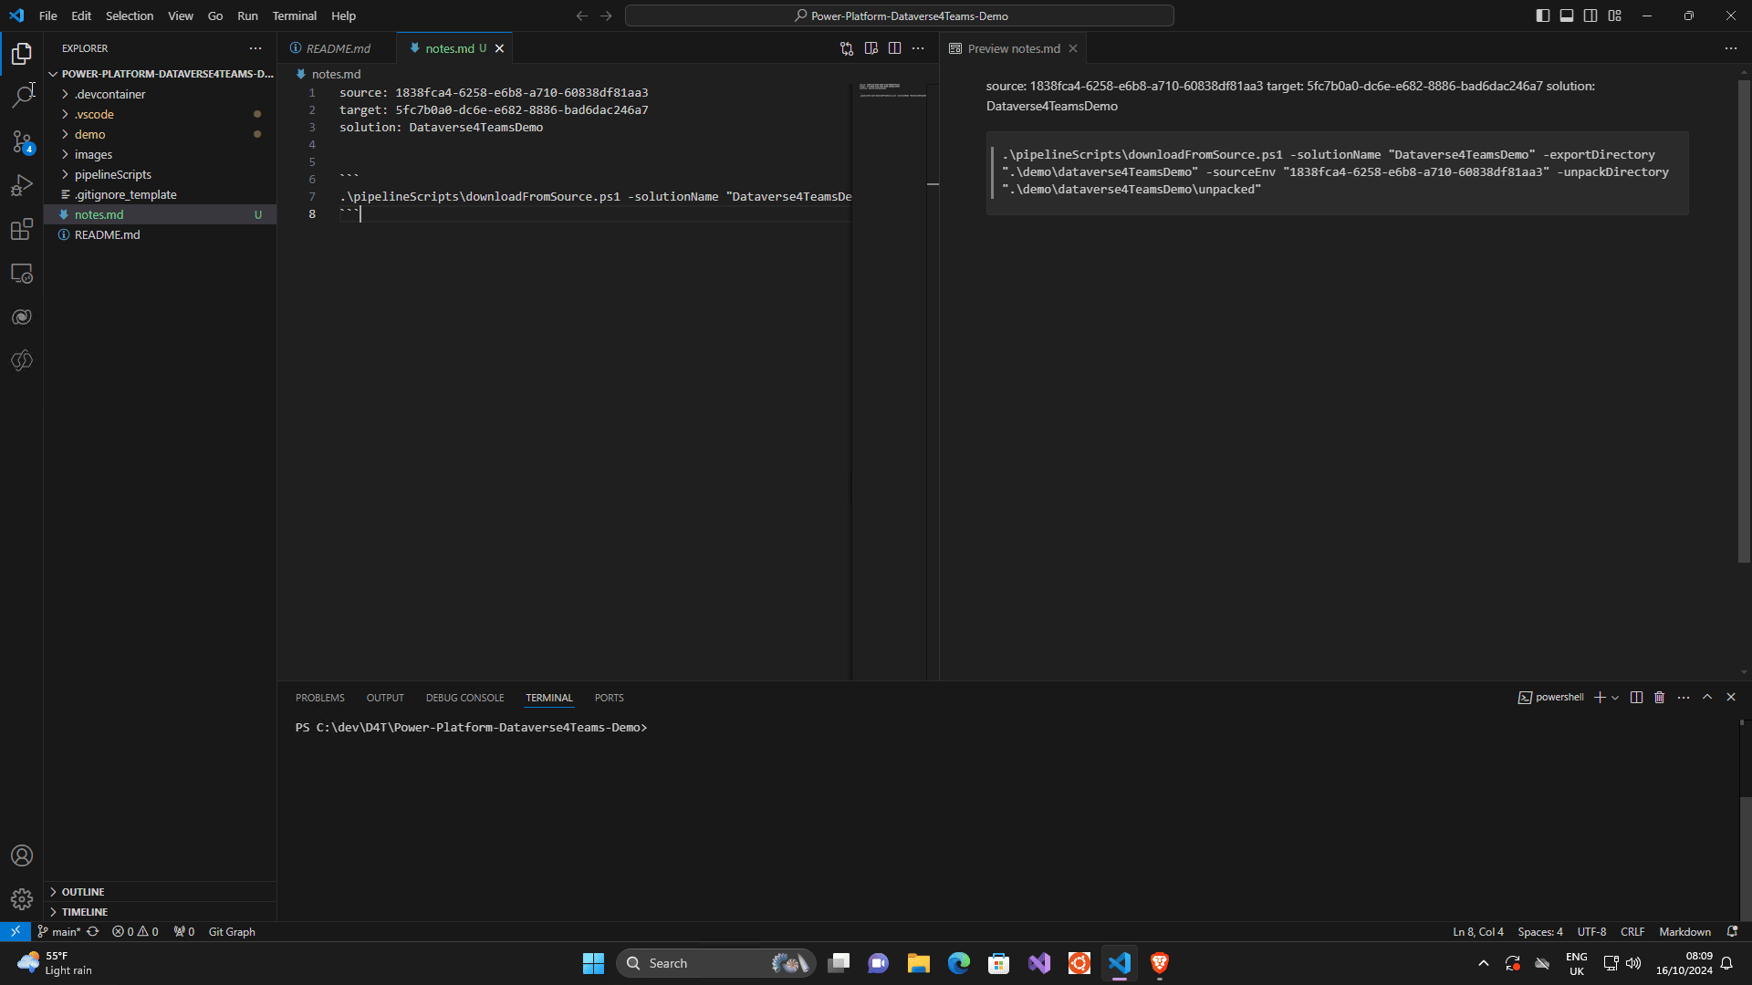1752x985 pixels.
Task: Create a new terminal with plus icon
Action: 1600,697
